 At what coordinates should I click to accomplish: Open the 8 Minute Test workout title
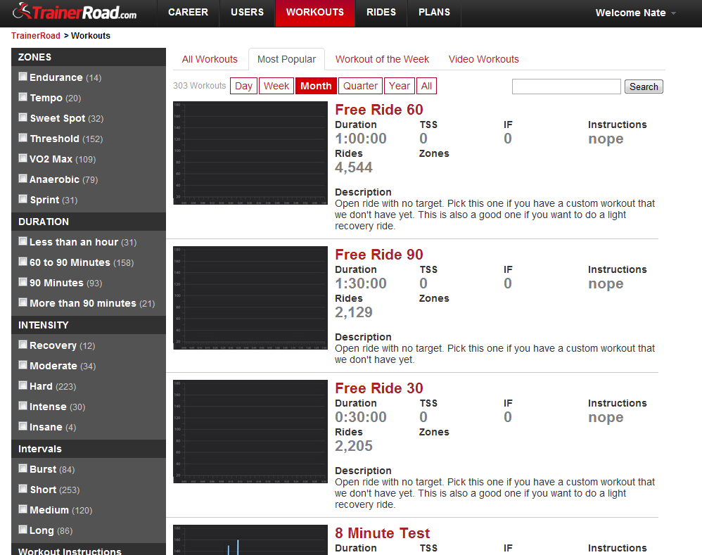[x=383, y=533]
